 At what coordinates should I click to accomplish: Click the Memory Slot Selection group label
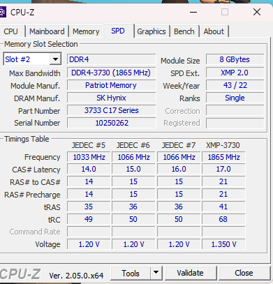tap(41, 44)
